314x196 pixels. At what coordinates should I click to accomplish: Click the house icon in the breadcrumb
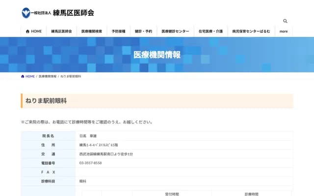click(23, 77)
